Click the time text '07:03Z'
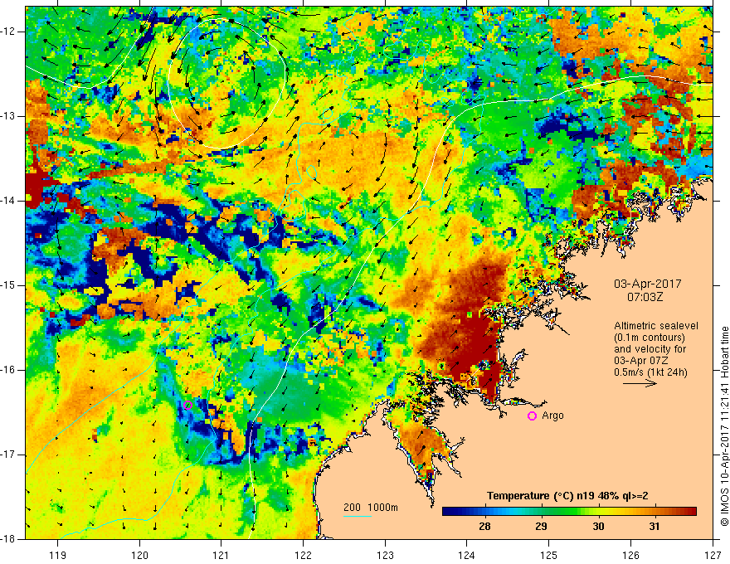Image resolution: width=730 pixels, height=564 pixels. [645, 297]
